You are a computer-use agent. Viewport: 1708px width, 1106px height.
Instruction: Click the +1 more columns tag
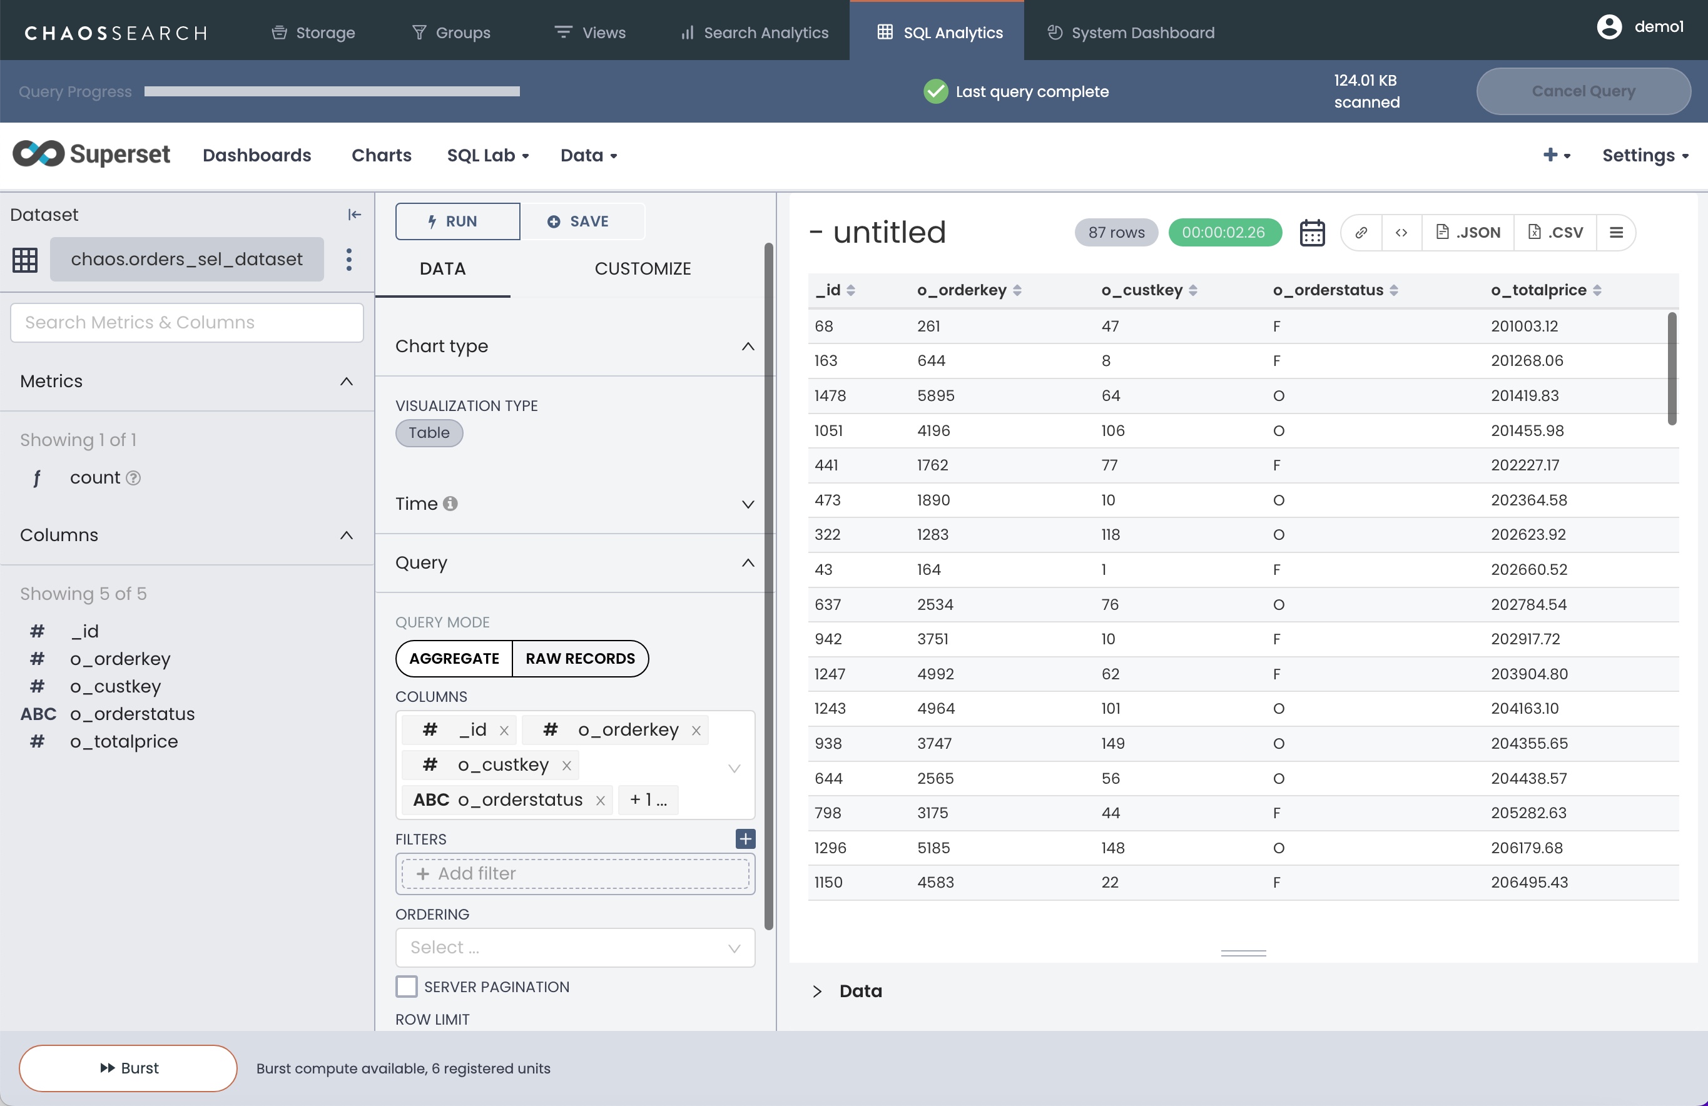coord(648,800)
